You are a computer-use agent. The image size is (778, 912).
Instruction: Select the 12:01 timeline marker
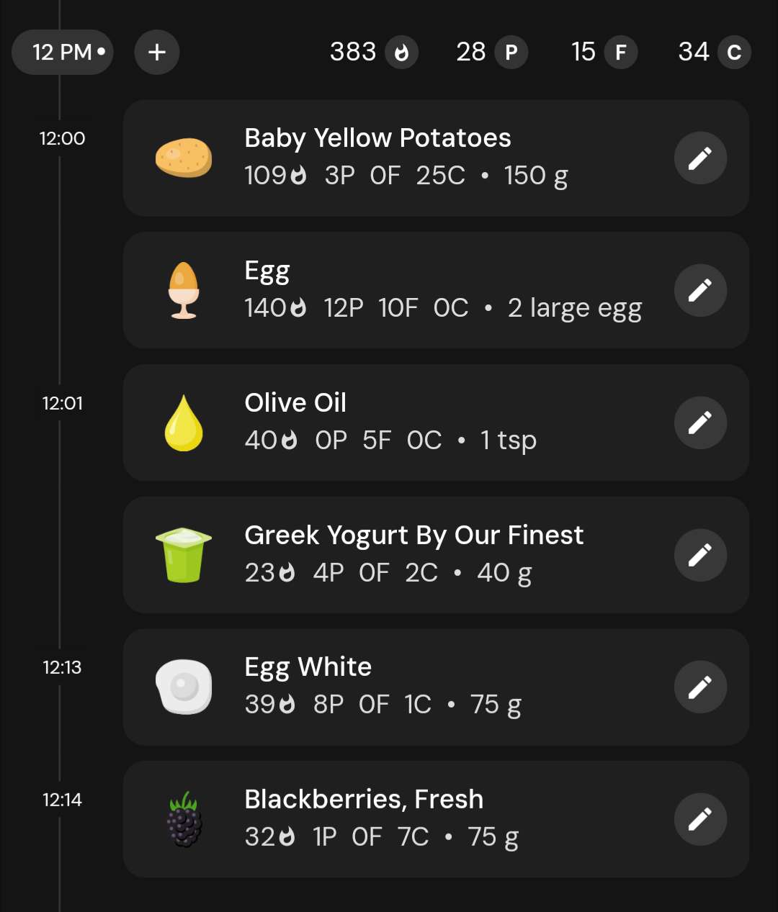(63, 403)
